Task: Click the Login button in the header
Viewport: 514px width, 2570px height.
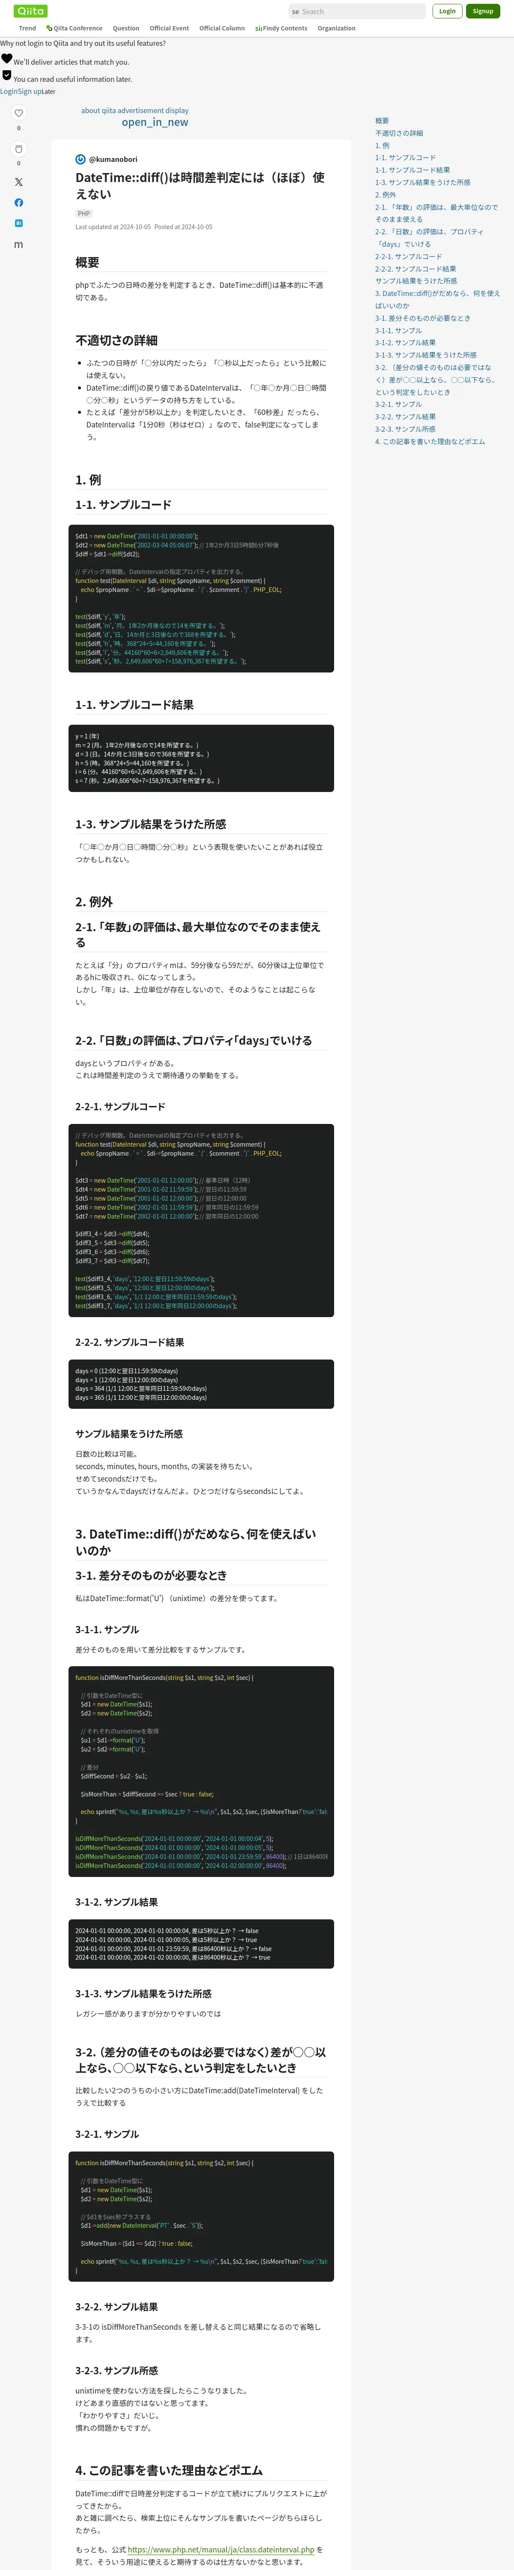Action: point(447,11)
